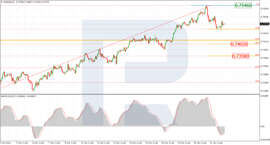Viewport: 270px width, 145px height.
Task: Click the 14 Oct 11:00 time label
Action: 136,143
